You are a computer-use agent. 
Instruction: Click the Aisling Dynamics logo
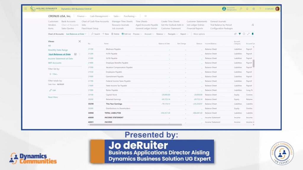44,9
